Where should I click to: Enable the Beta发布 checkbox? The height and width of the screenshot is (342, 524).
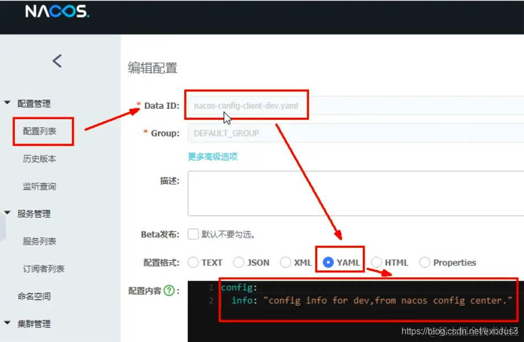(x=192, y=234)
